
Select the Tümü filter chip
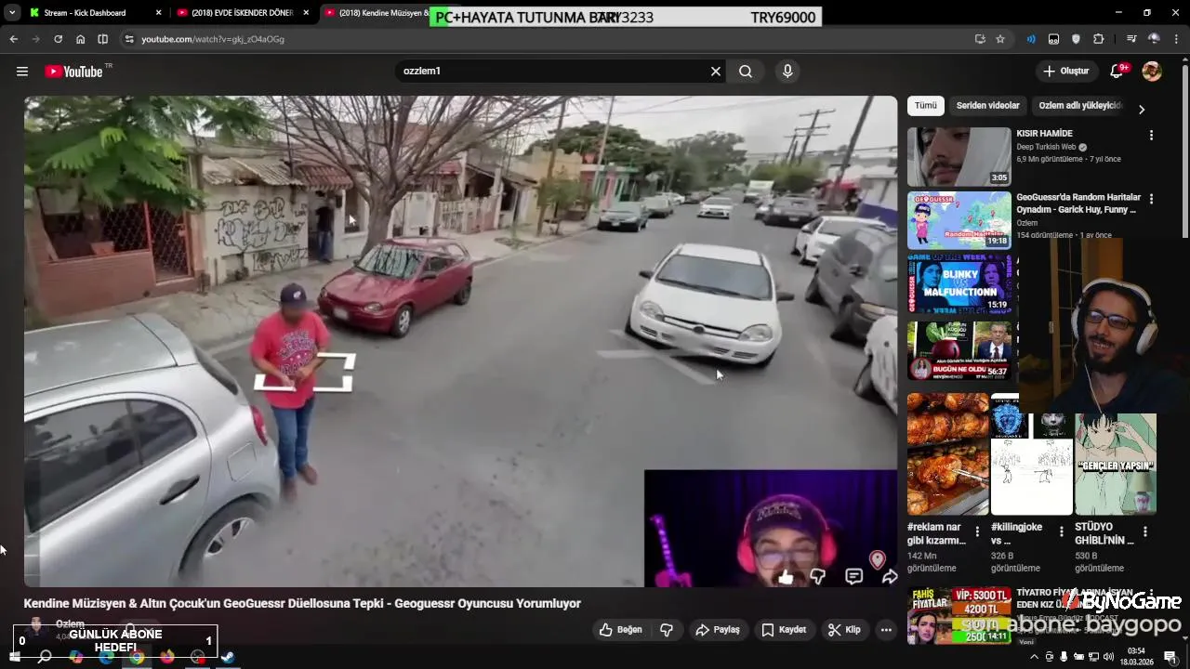click(x=926, y=106)
